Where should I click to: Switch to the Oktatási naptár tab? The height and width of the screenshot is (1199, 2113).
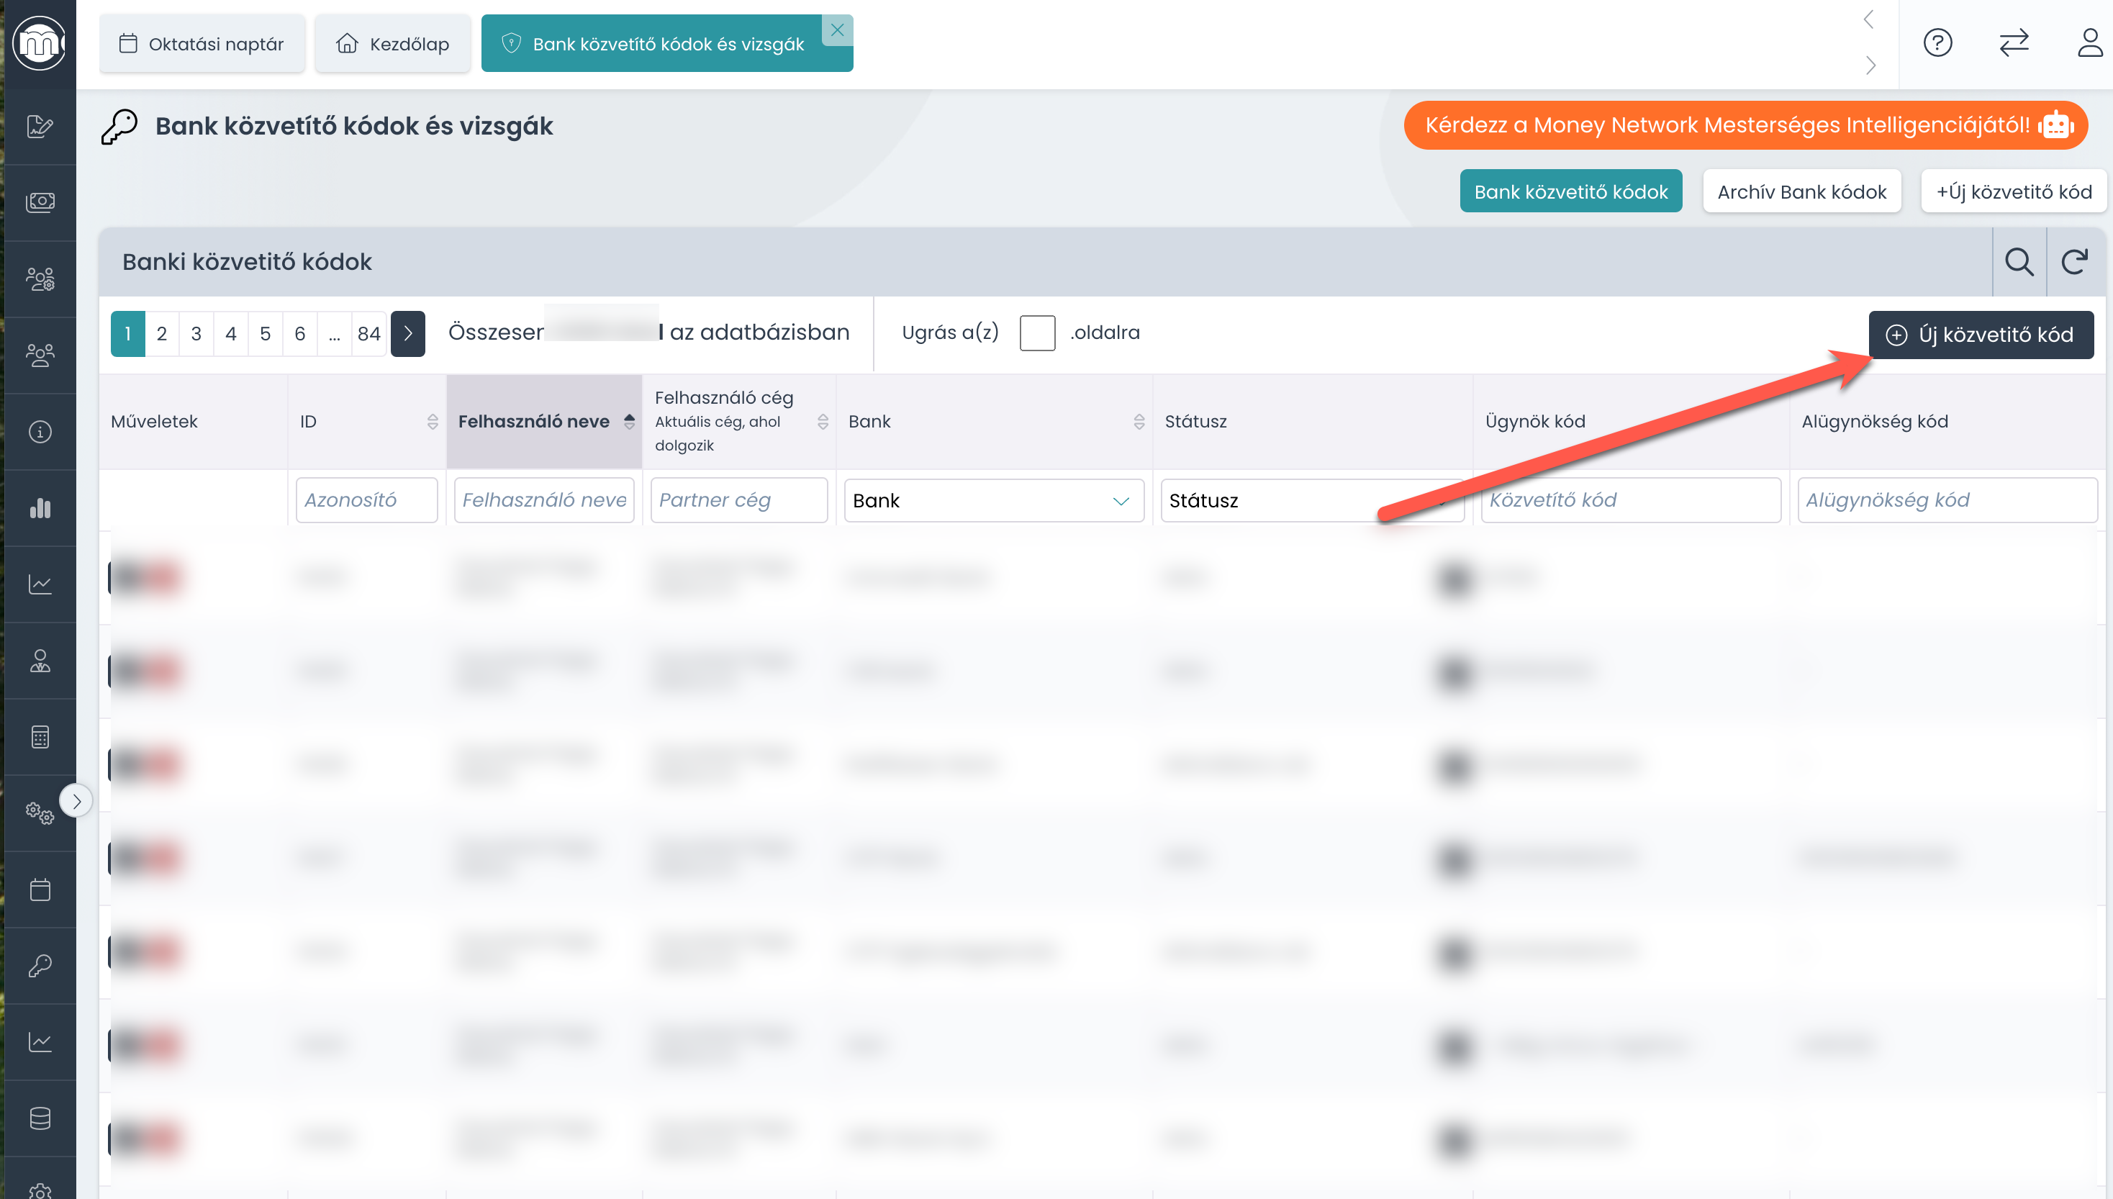(x=202, y=44)
